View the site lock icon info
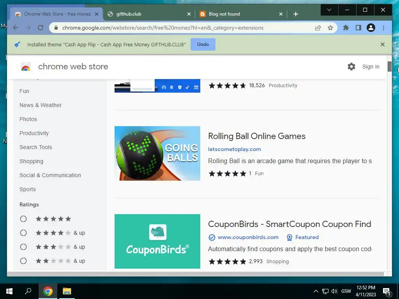 (x=56, y=28)
